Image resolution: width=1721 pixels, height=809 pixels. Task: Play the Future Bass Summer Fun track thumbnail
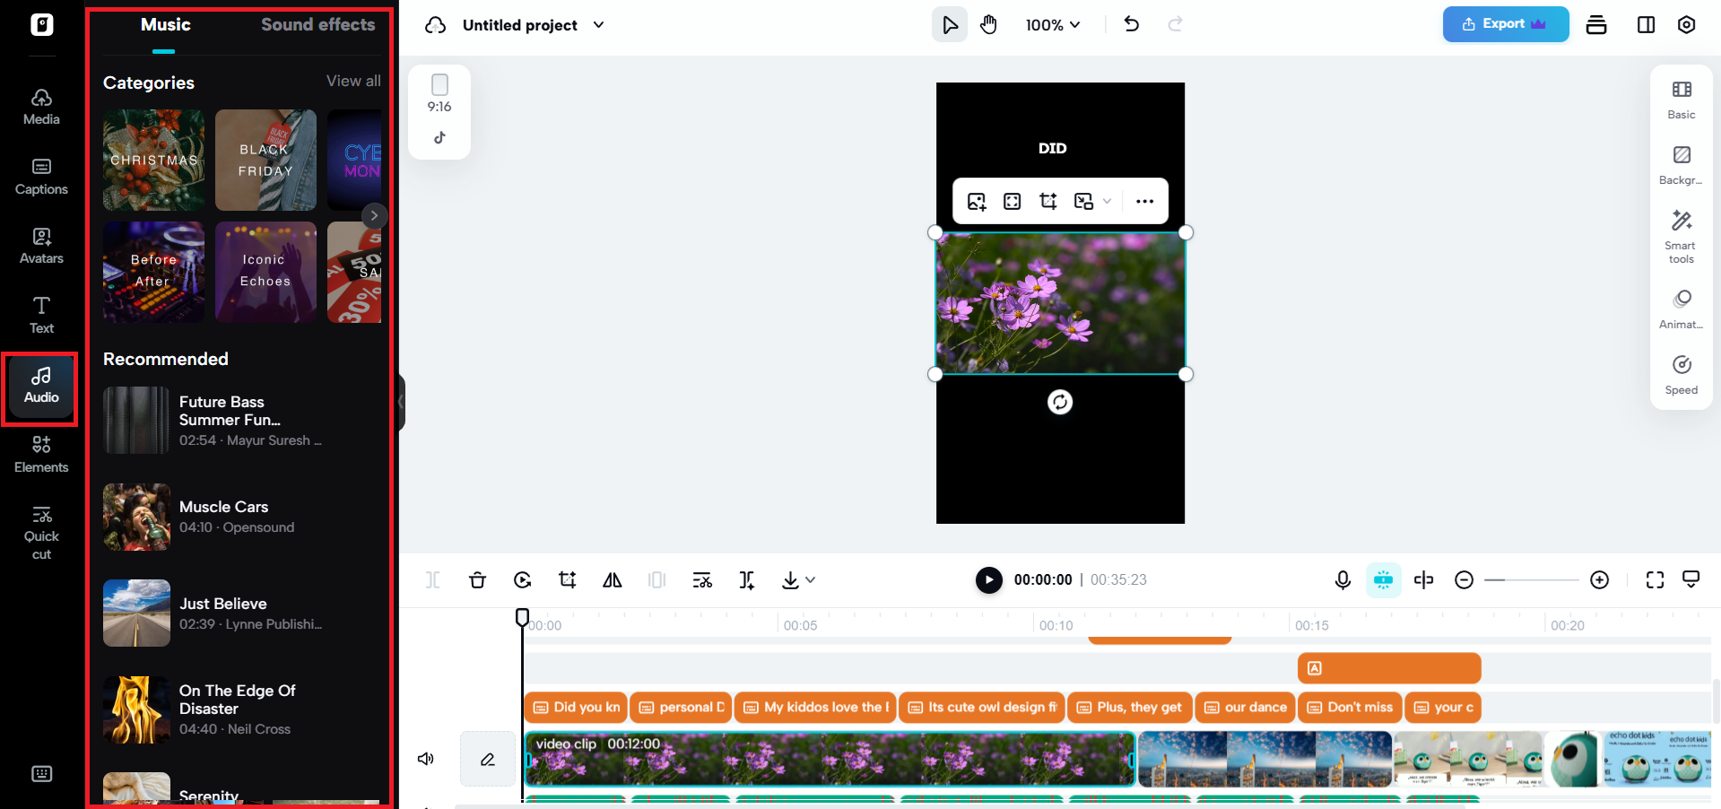135,420
